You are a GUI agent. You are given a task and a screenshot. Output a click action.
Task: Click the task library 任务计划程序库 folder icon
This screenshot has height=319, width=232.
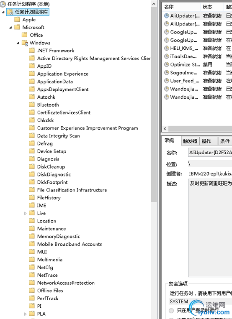tap(10, 12)
